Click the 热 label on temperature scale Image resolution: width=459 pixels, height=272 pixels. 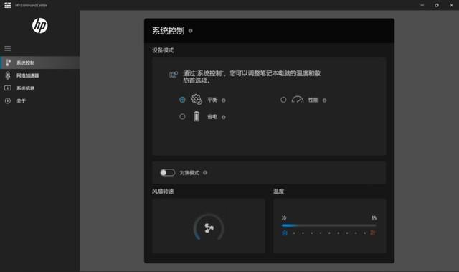click(374, 218)
